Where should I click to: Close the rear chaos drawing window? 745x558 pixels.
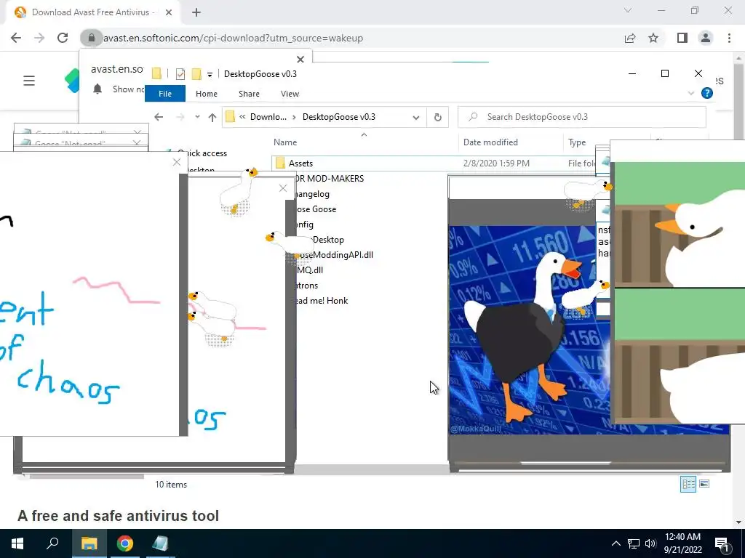click(283, 188)
